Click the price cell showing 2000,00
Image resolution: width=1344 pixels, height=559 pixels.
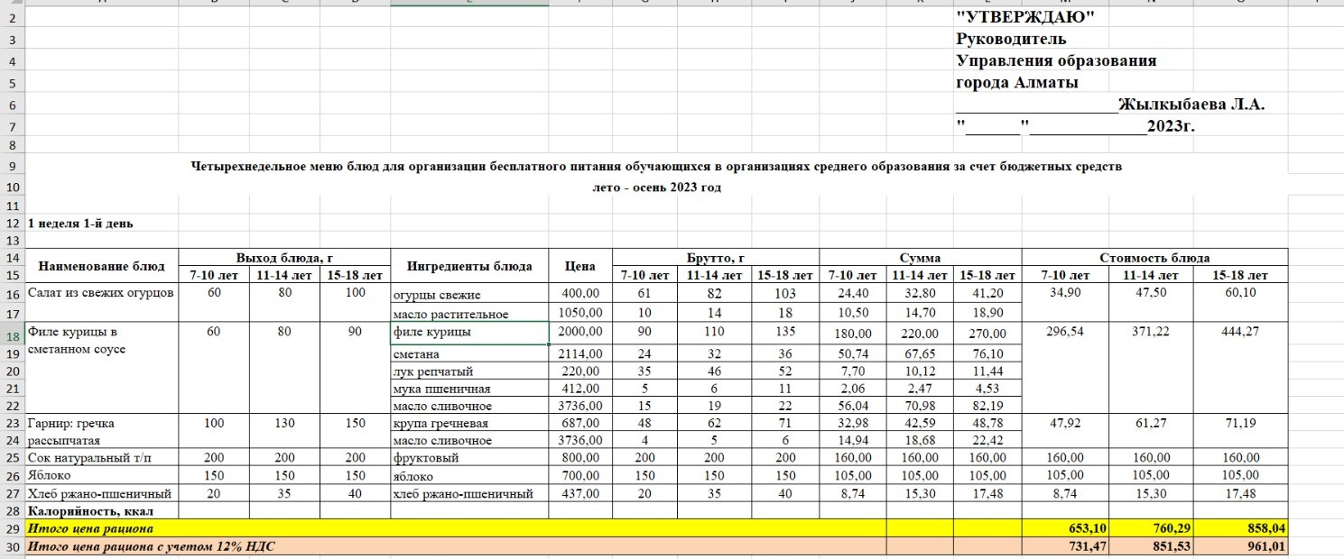click(x=579, y=333)
